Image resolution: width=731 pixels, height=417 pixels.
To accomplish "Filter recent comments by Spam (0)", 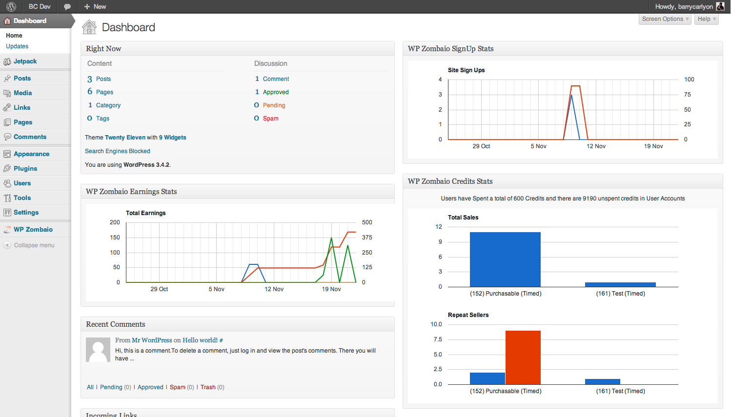I will point(182,387).
